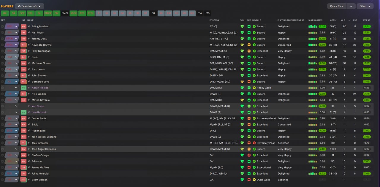Screen dimensions: 380x187
Task: Click Kyle Walker's last 5 games form bars
Action: (313, 94)
